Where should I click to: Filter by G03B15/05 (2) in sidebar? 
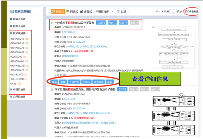tap(19, 74)
